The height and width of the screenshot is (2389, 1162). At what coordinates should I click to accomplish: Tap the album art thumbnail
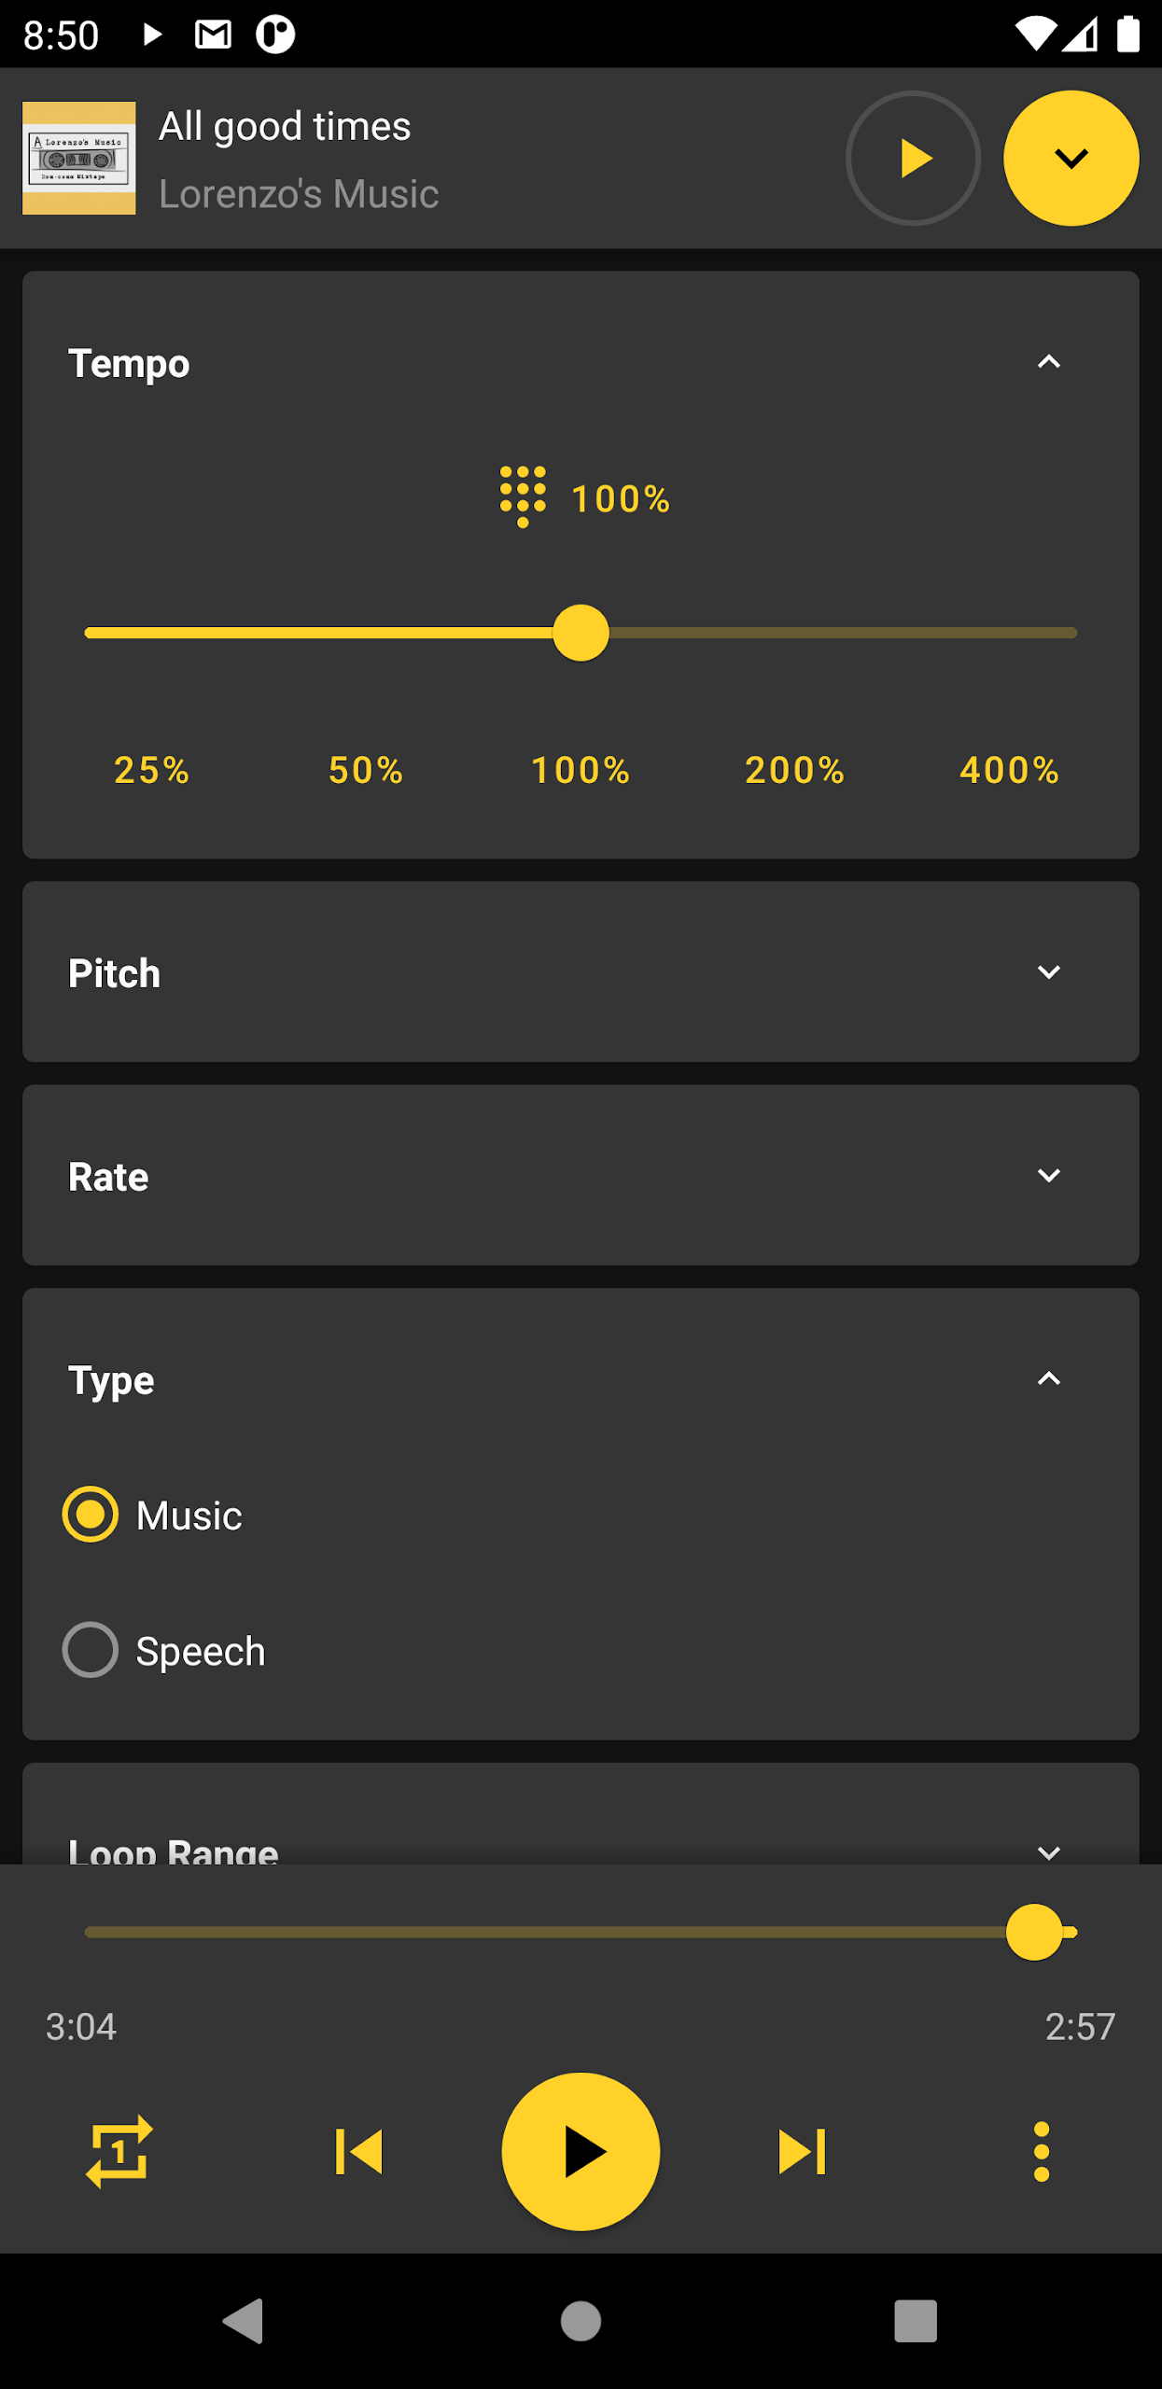pos(79,158)
